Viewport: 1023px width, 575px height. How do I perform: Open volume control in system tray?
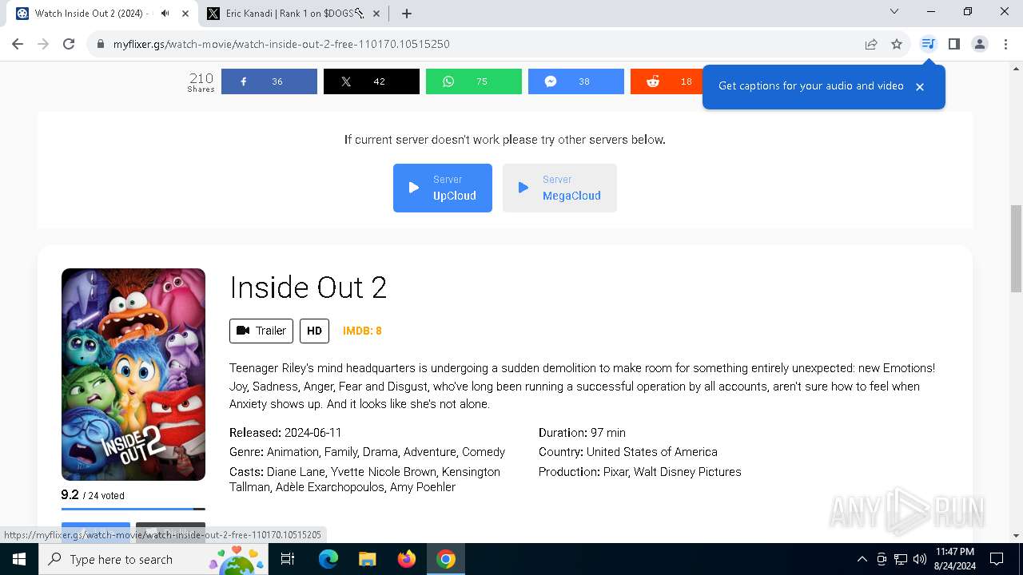click(x=920, y=559)
